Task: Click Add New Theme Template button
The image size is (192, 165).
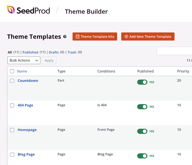Action: (148, 37)
